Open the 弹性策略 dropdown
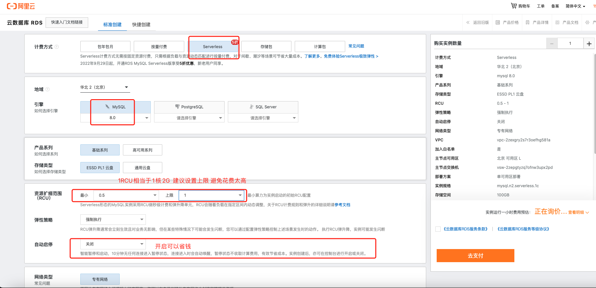596x288 pixels. click(113, 220)
